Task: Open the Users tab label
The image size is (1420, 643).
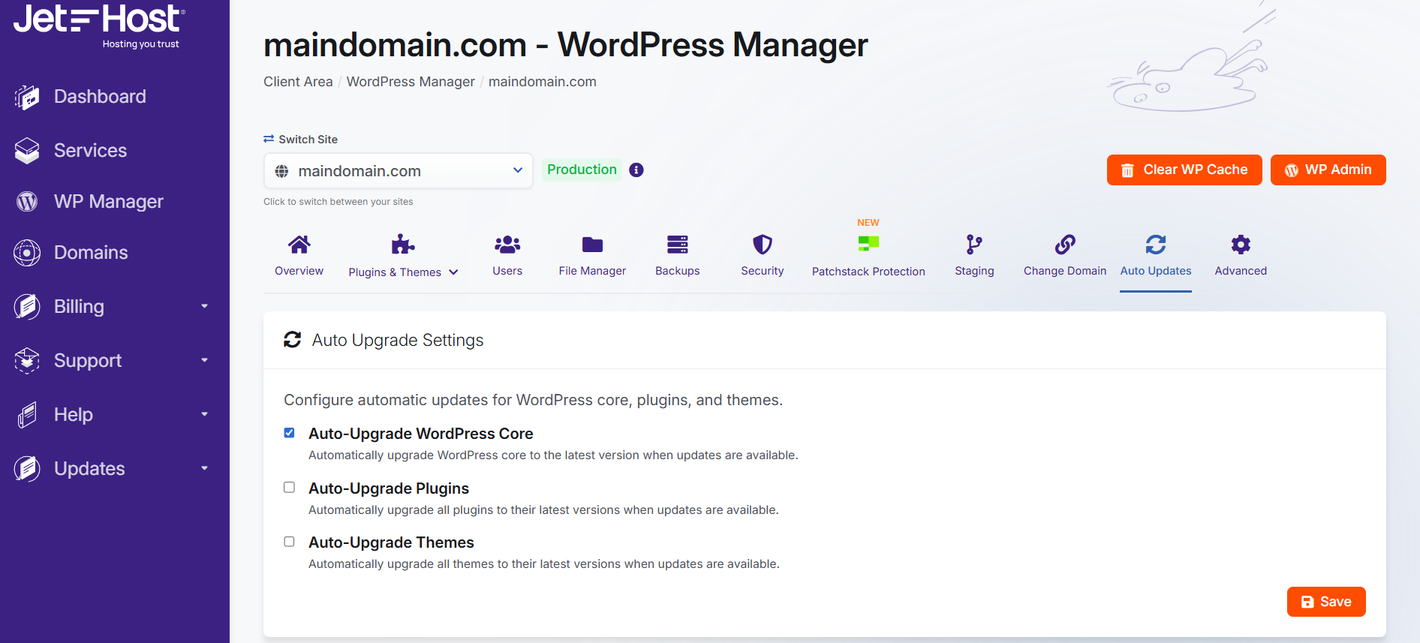Action: tap(507, 271)
